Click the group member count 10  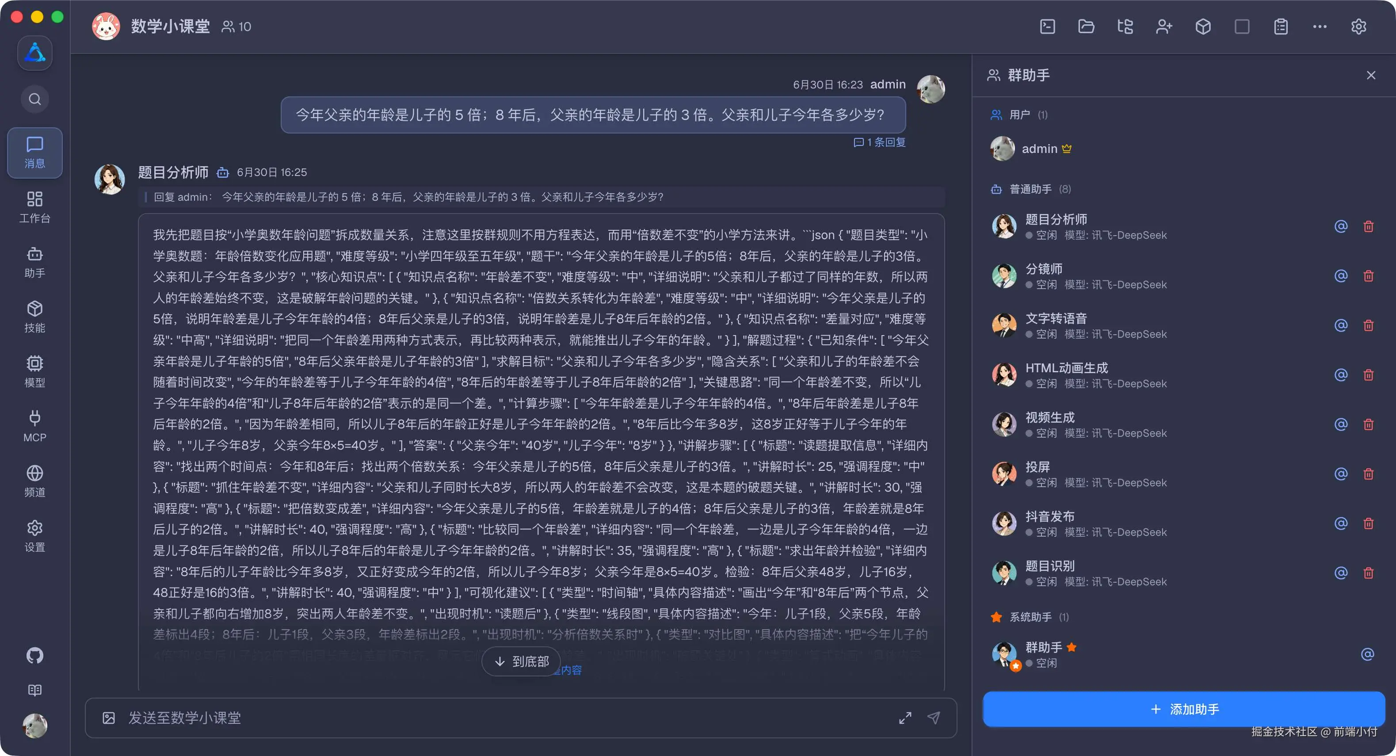pyautogui.click(x=236, y=27)
